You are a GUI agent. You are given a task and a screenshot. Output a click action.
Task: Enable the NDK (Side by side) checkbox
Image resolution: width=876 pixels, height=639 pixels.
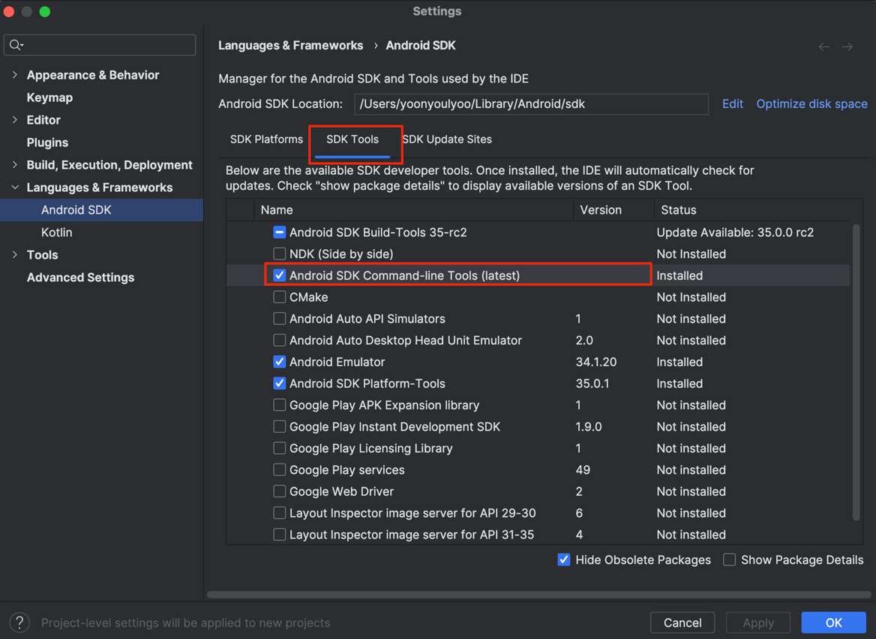[x=279, y=254]
